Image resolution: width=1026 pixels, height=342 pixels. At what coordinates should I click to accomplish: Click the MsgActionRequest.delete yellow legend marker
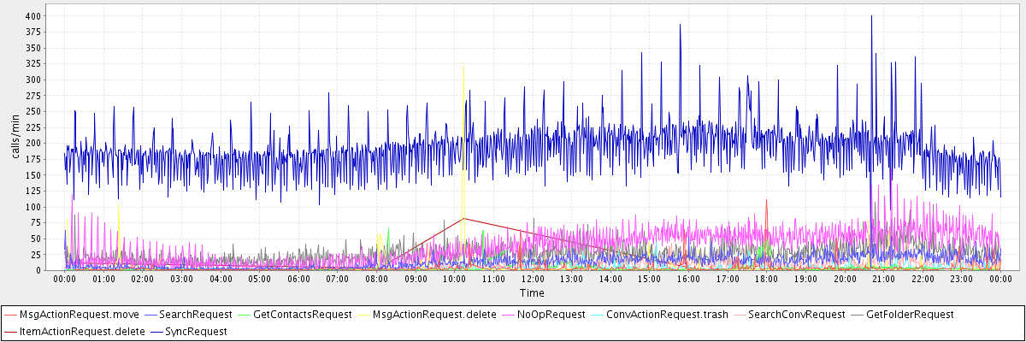coord(363,315)
